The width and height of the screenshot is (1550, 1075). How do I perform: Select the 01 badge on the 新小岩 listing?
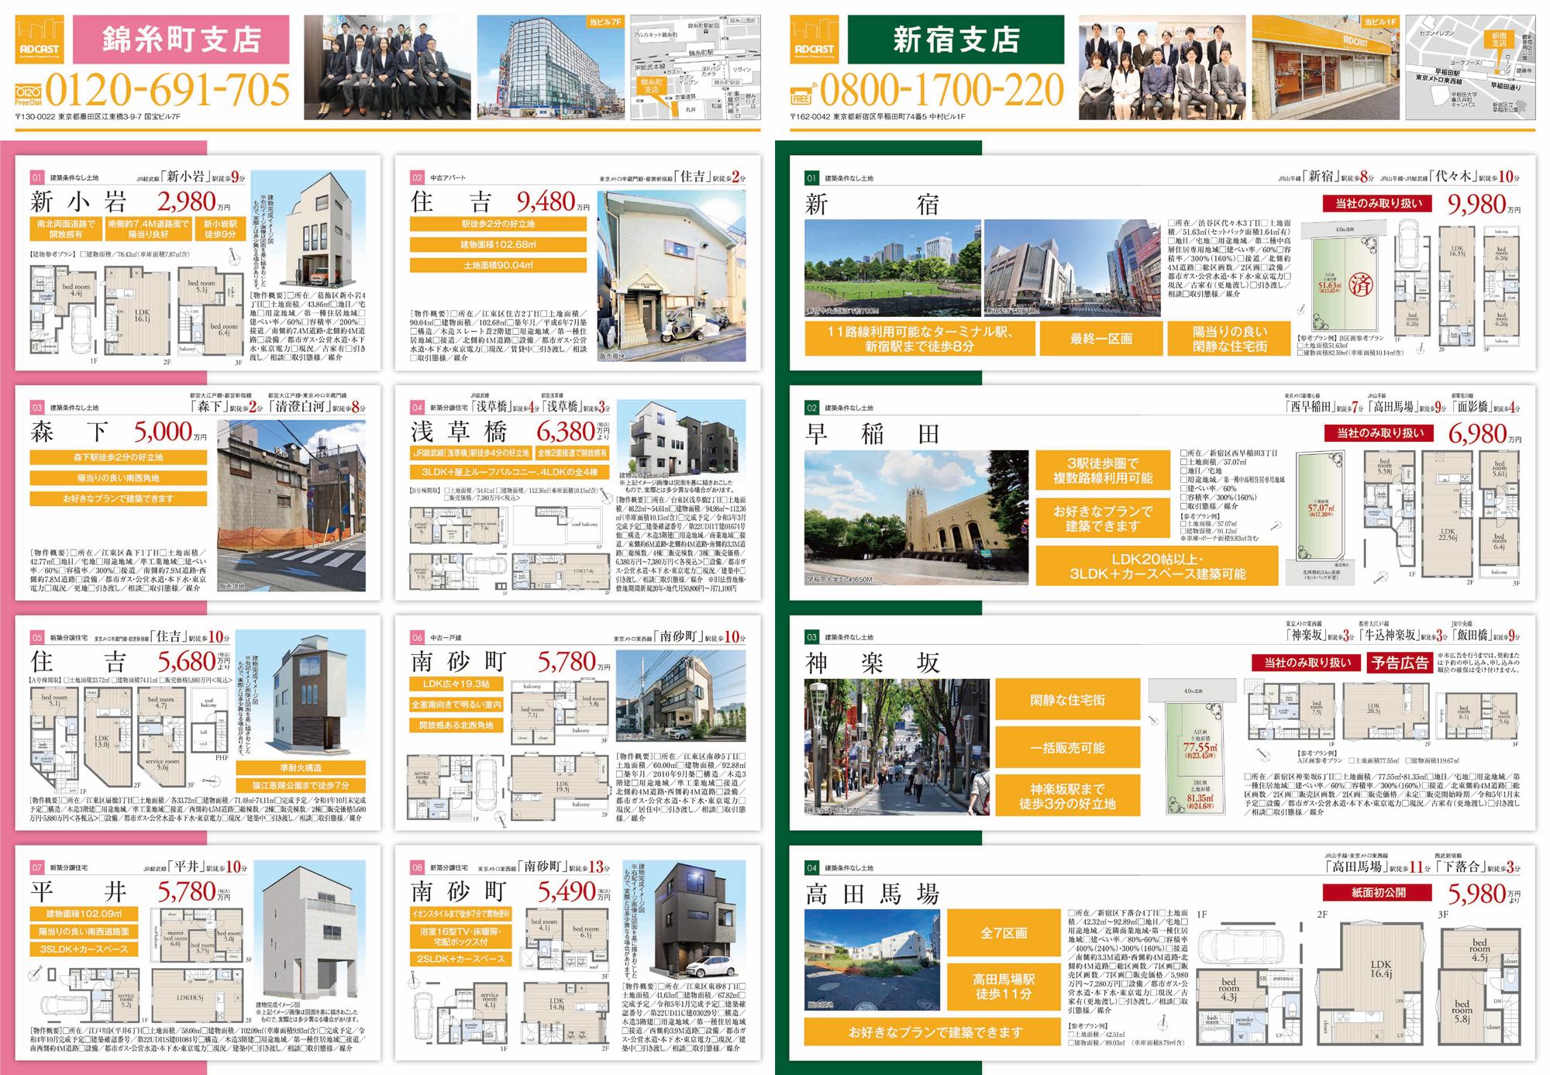click(36, 178)
